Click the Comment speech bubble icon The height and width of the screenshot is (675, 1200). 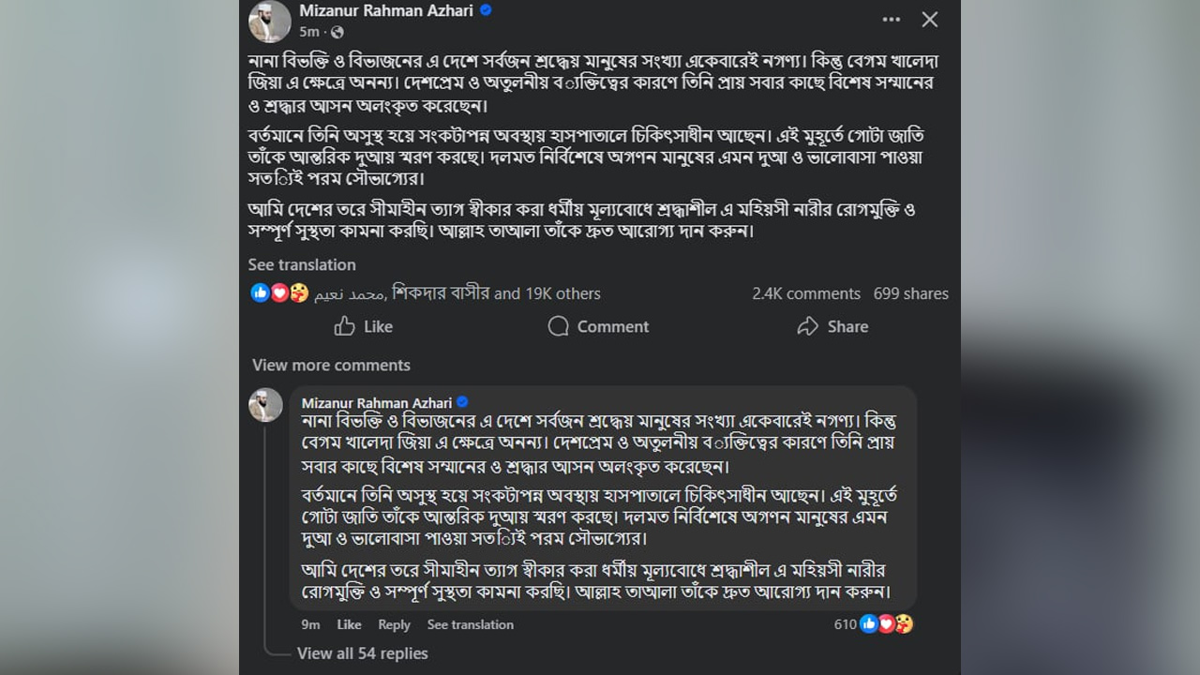tap(559, 326)
